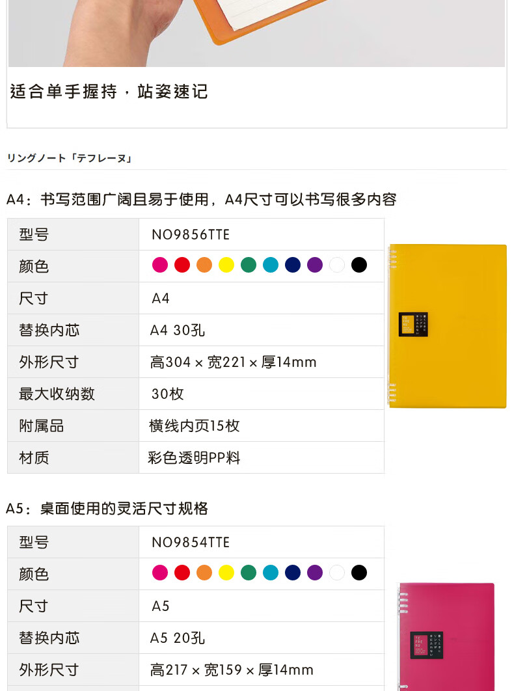This screenshot has height=691, width=514.
Task: Pick the navy blue dot in A4 table
Action: [293, 265]
